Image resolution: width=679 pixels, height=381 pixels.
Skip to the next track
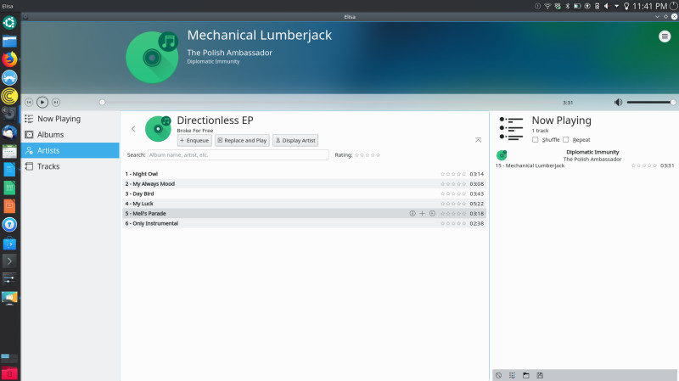56,102
